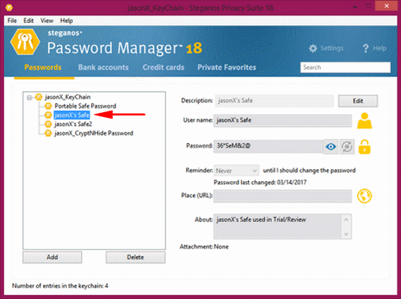Select the jasonX_CryptNHide Password entry

pos(94,133)
